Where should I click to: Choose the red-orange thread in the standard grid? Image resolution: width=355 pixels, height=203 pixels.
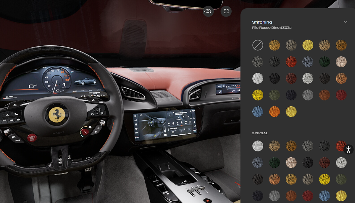(x=291, y=62)
